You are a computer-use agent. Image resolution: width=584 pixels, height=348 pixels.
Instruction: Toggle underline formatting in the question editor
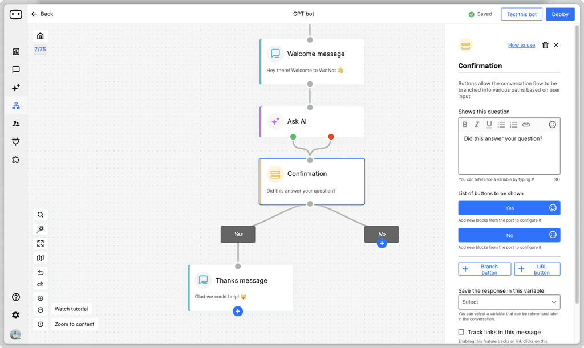pos(489,124)
